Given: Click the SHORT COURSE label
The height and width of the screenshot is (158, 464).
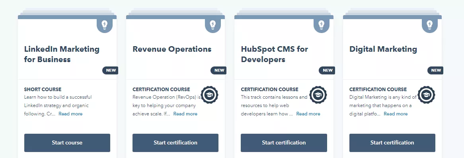Looking at the screenshot, I should (43, 90).
